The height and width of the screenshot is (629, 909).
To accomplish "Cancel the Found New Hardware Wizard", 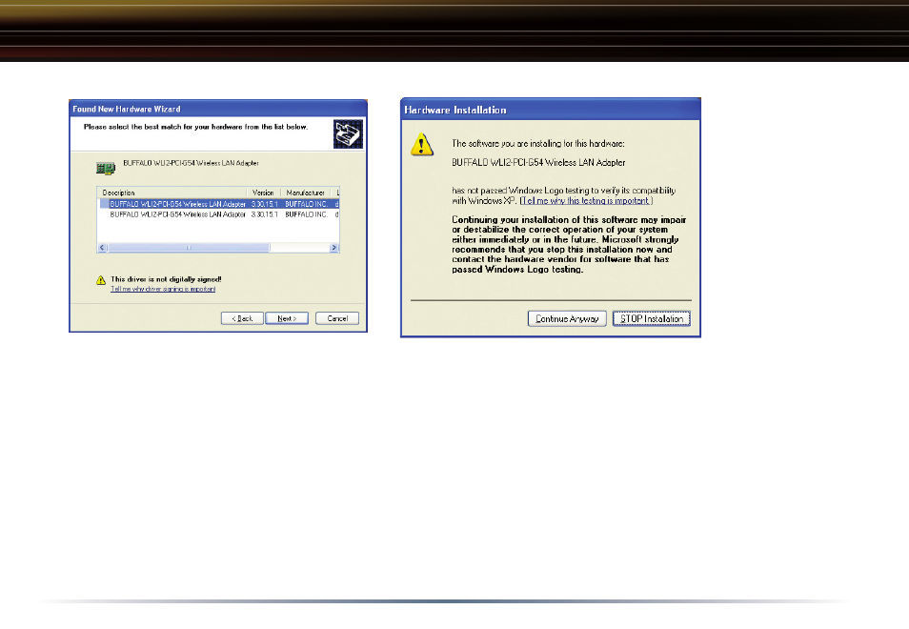I will [337, 318].
